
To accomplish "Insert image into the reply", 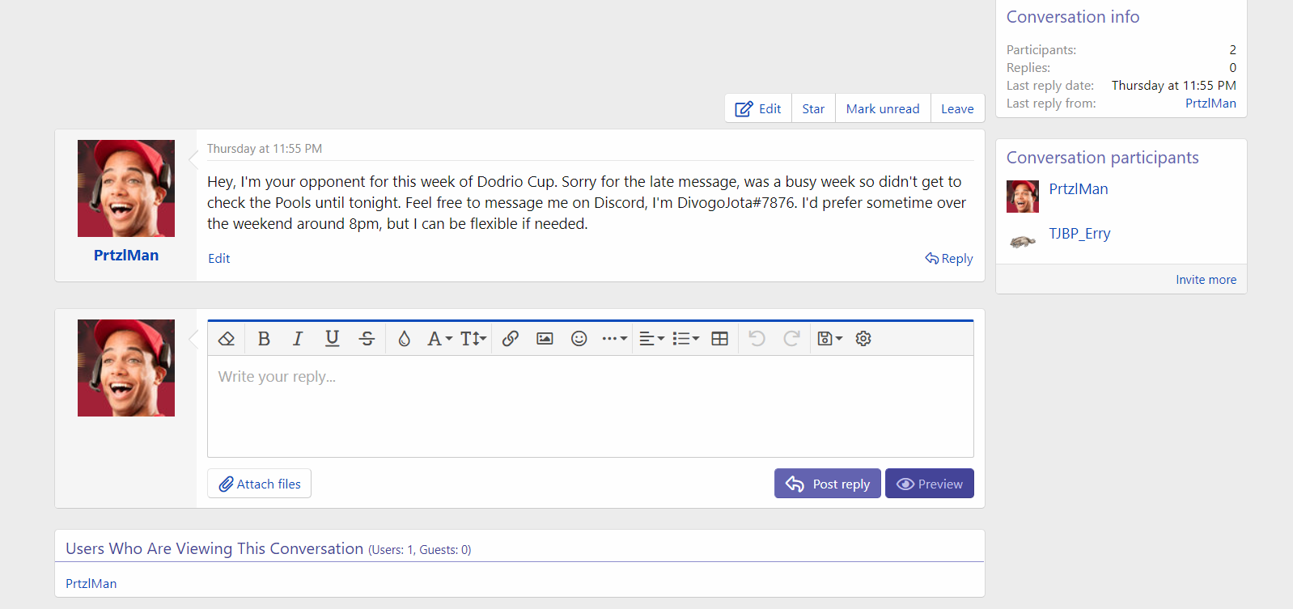I will (545, 339).
